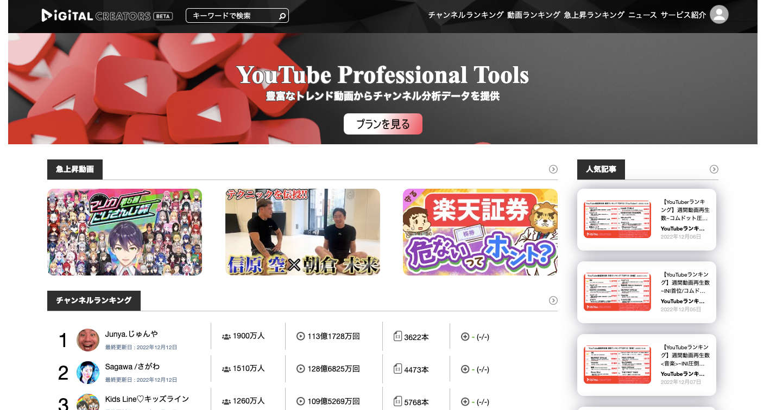Open article thumbnail dated 2022年12月05日
The width and height of the screenshot is (770, 410).
[x=617, y=292]
